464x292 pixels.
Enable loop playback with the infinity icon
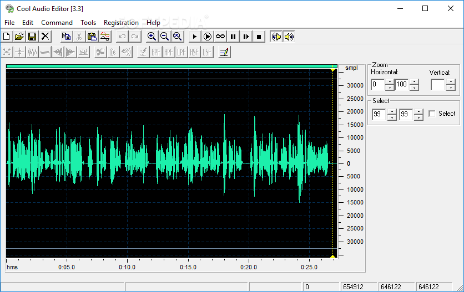tap(220, 37)
